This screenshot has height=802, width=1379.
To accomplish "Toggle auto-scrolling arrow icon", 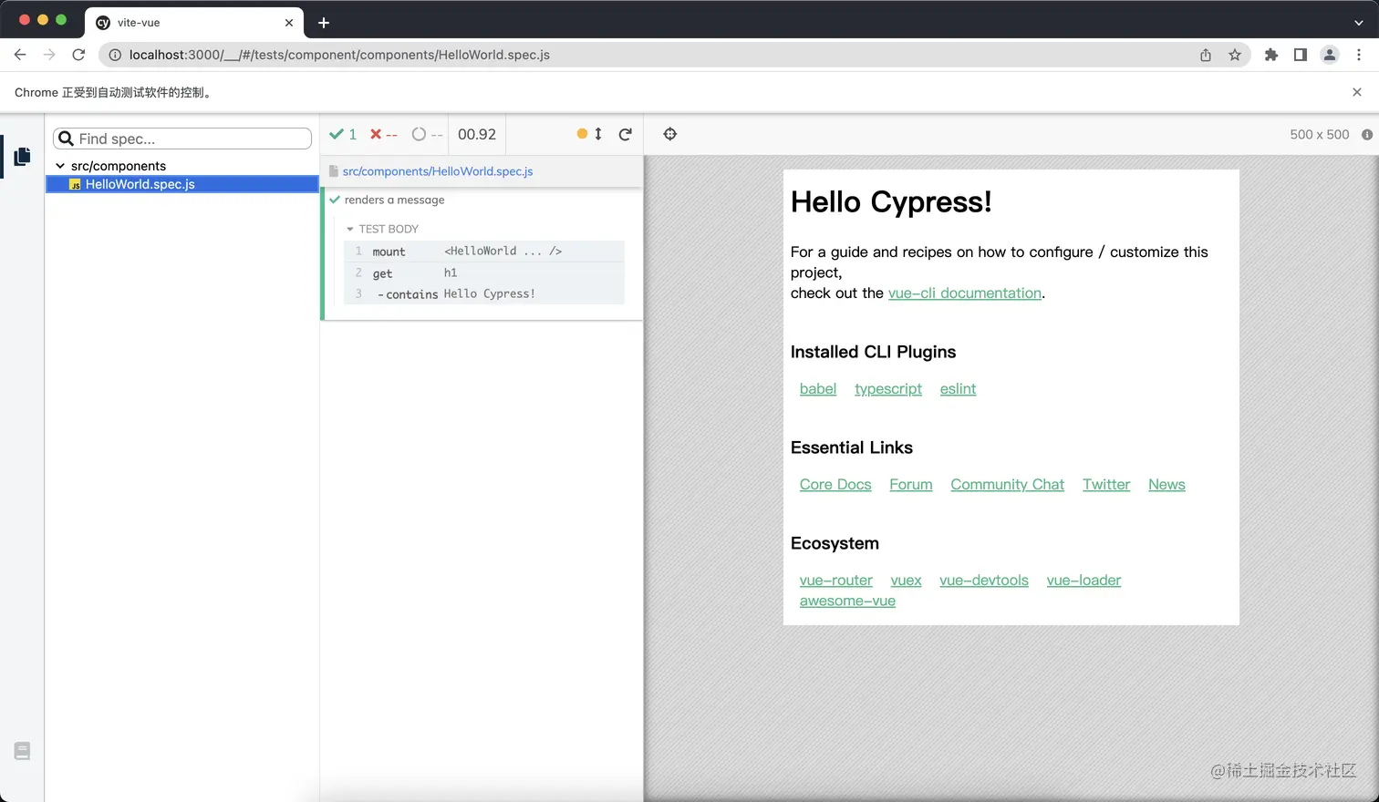I will tap(597, 134).
